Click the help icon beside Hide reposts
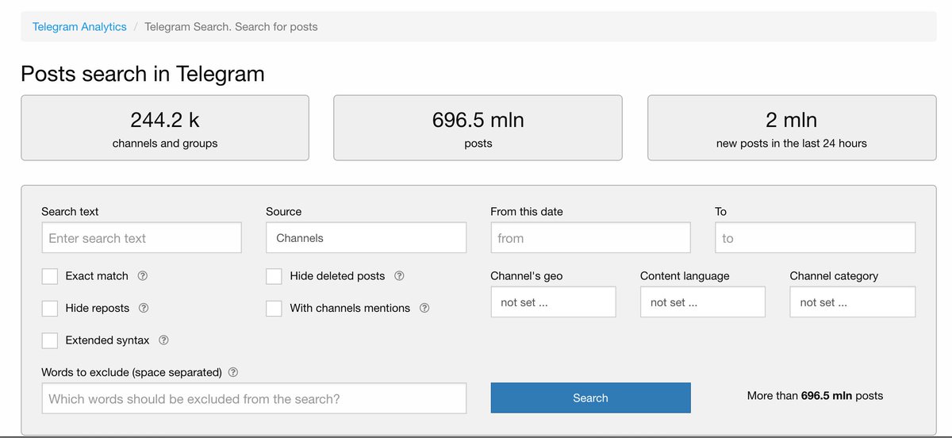Image resolution: width=952 pixels, height=438 pixels. pos(144,308)
